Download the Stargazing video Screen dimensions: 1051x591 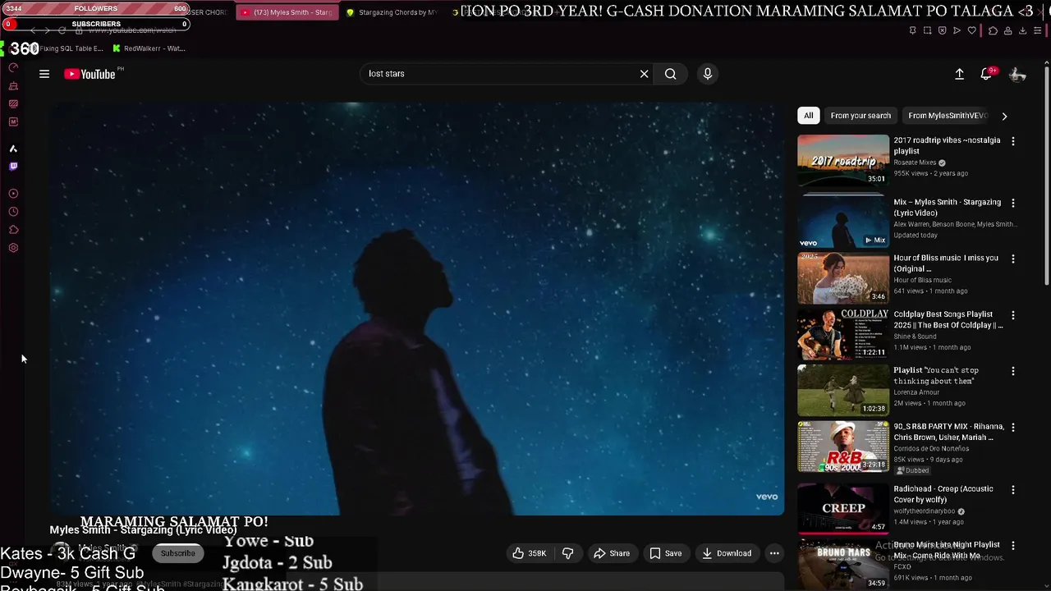point(726,553)
